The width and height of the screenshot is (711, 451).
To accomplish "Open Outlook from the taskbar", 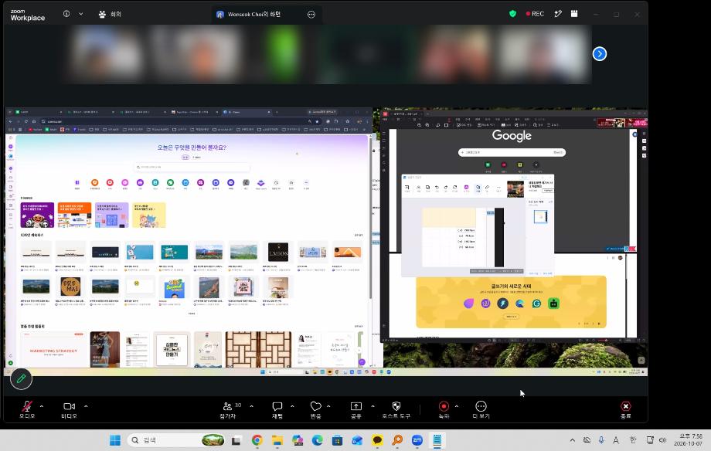I will 357,440.
